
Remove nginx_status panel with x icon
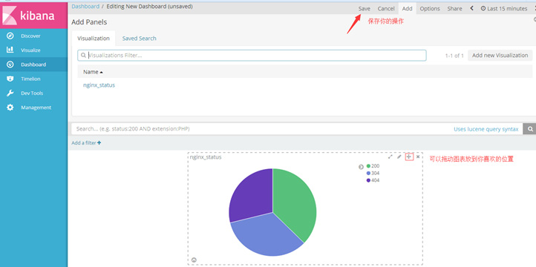pos(418,156)
